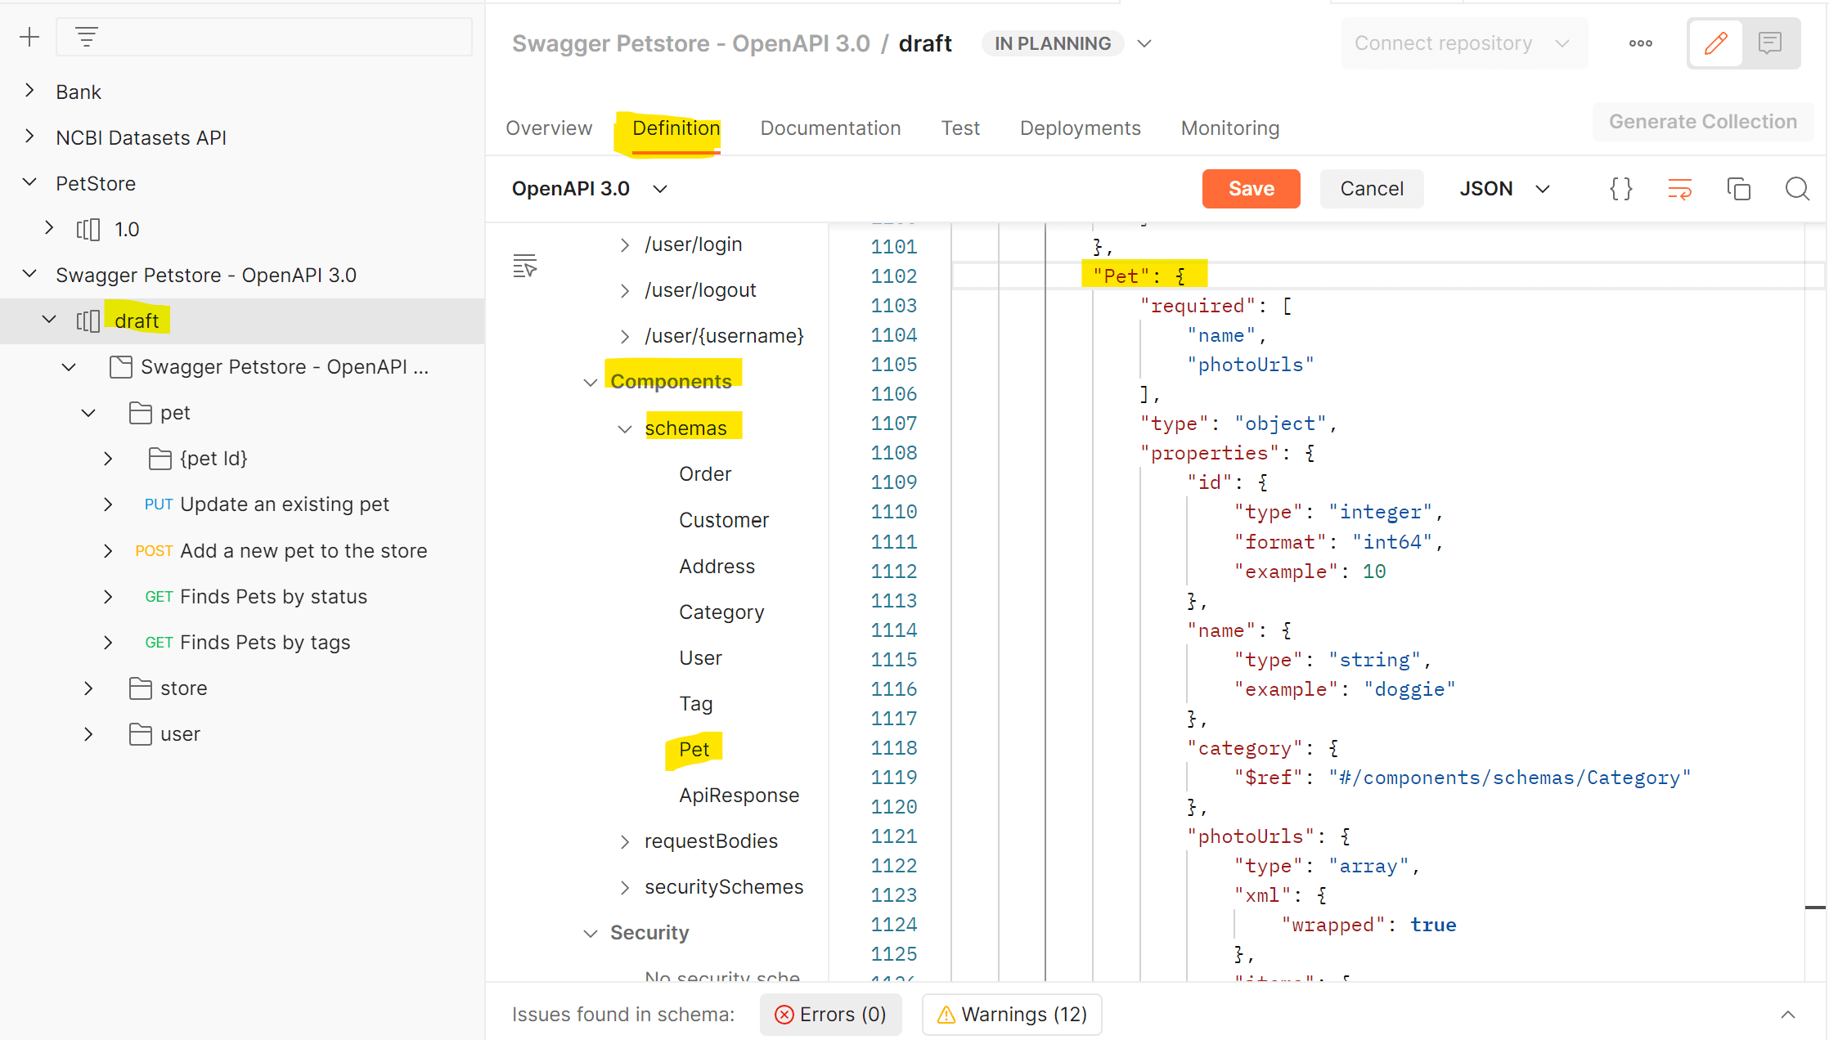1829x1040 pixels.
Task: Open the three-dots more options menu
Action: coord(1640,43)
